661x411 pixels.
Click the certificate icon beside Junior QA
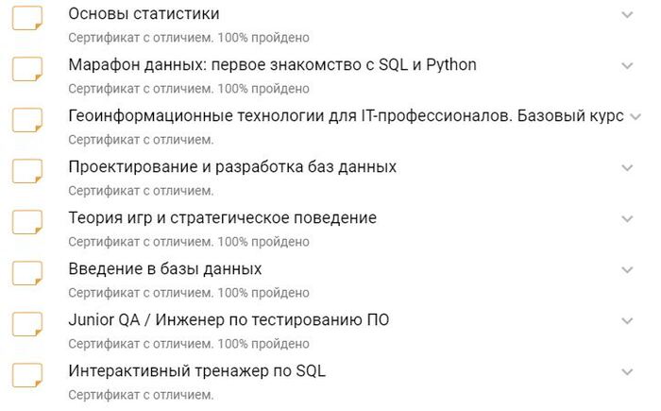click(x=27, y=325)
